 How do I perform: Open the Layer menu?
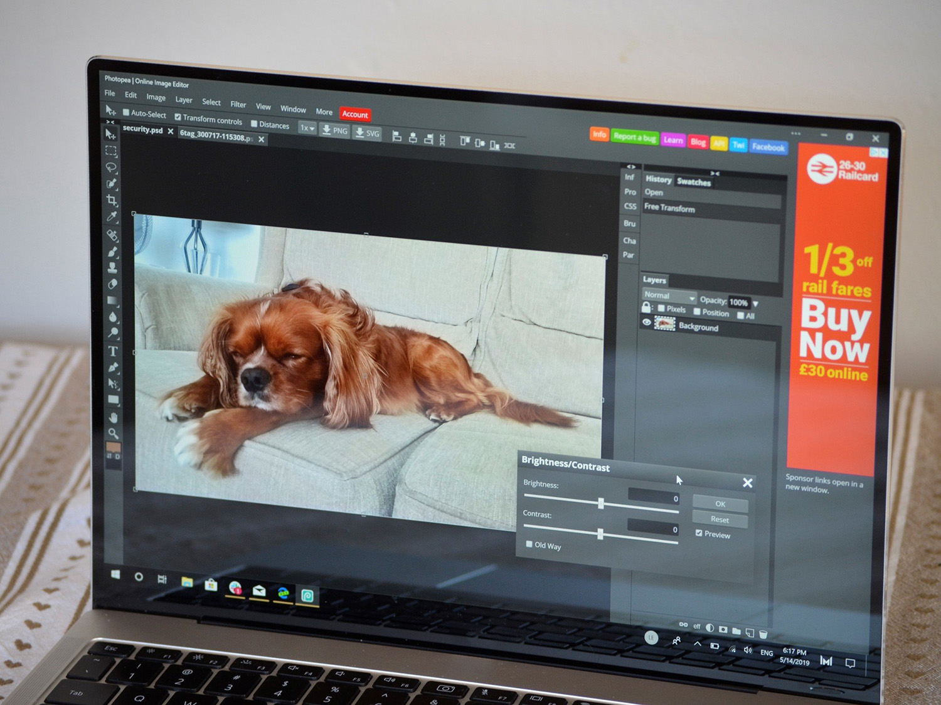[x=184, y=100]
